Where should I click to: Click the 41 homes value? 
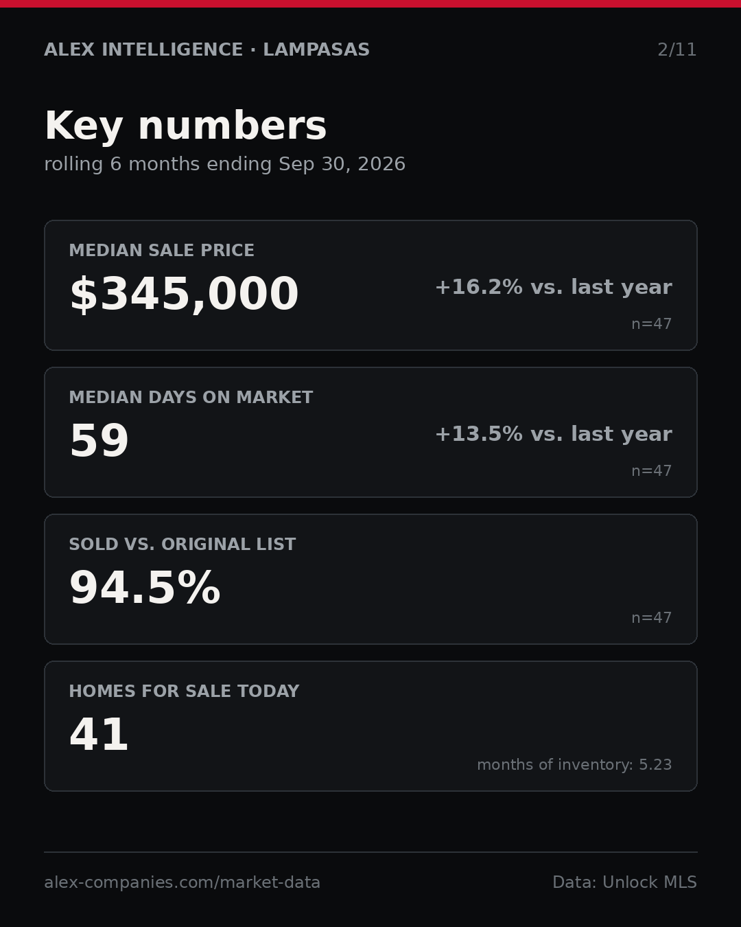[x=99, y=735]
